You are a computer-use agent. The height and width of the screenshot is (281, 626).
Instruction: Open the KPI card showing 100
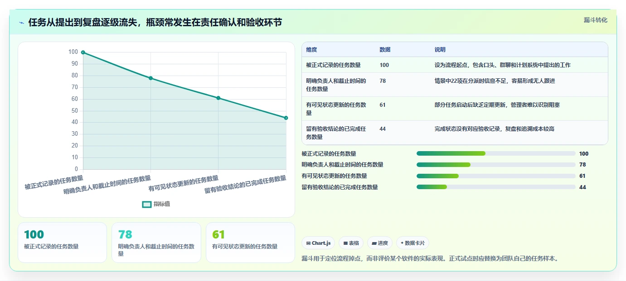[x=62, y=243]
